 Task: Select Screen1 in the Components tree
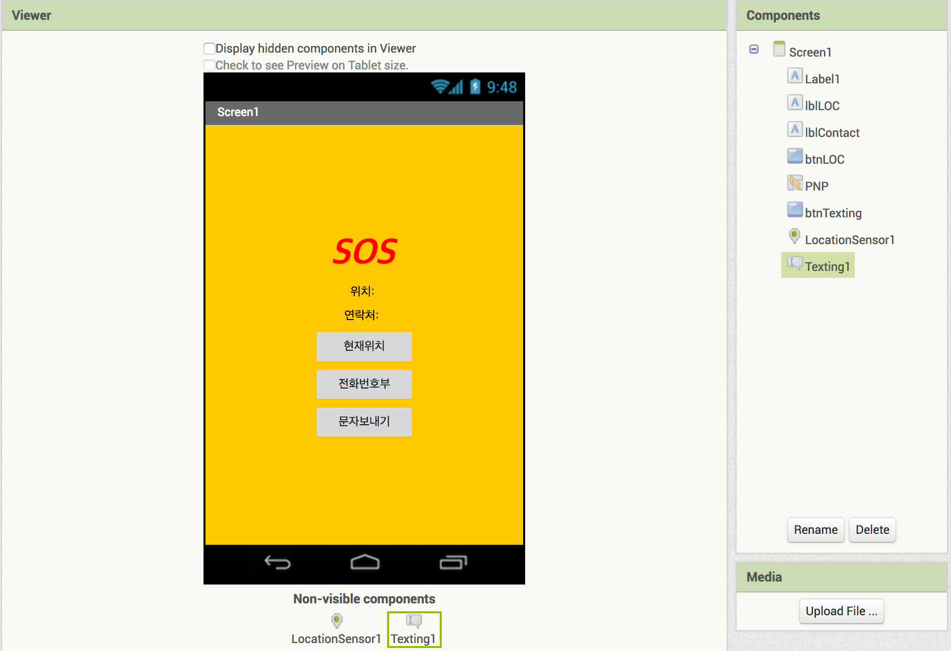810,52
